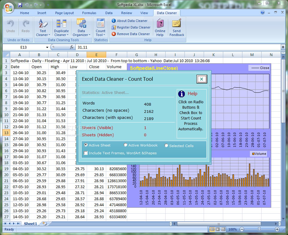Viewport: 288px width, 235px height.
Task: Click Register Data Cleaner
Action: [131, 27]
